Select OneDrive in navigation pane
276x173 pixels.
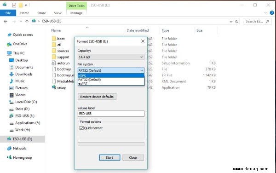[x=20, y=44]
